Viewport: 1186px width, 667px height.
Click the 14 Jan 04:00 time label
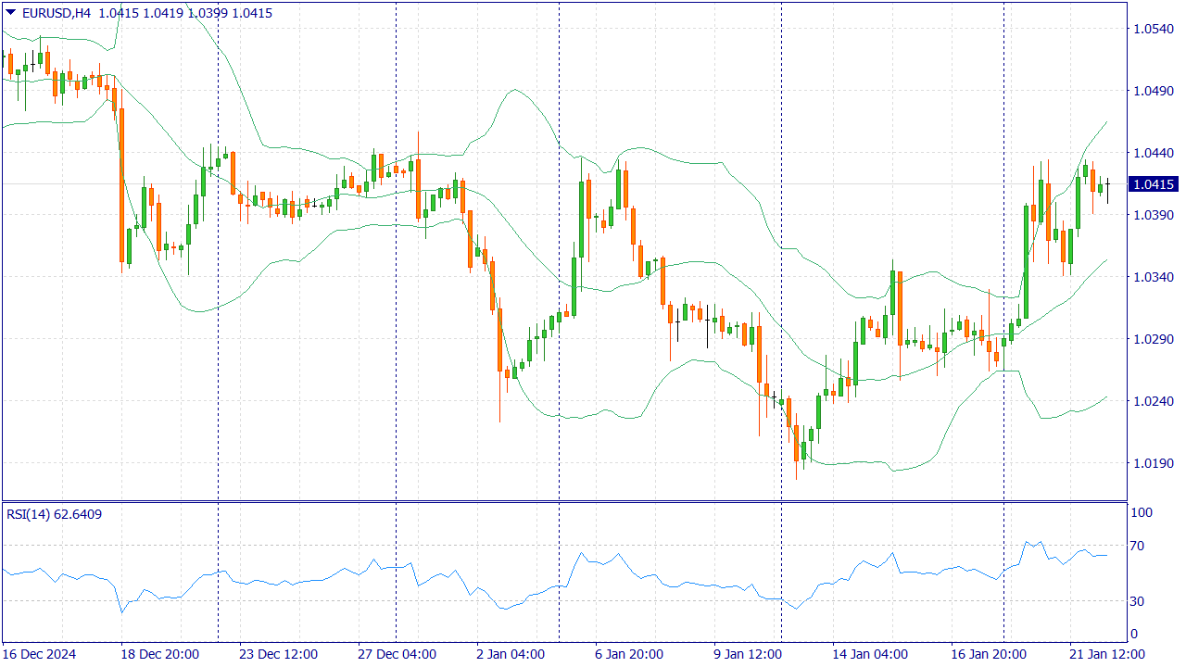point(870,654)
